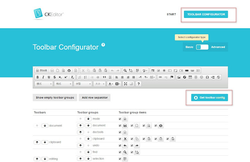Uncheck the New Page item checkbox in document group
The width and height of the screenshot is (250, 162).
coord(132,126)
